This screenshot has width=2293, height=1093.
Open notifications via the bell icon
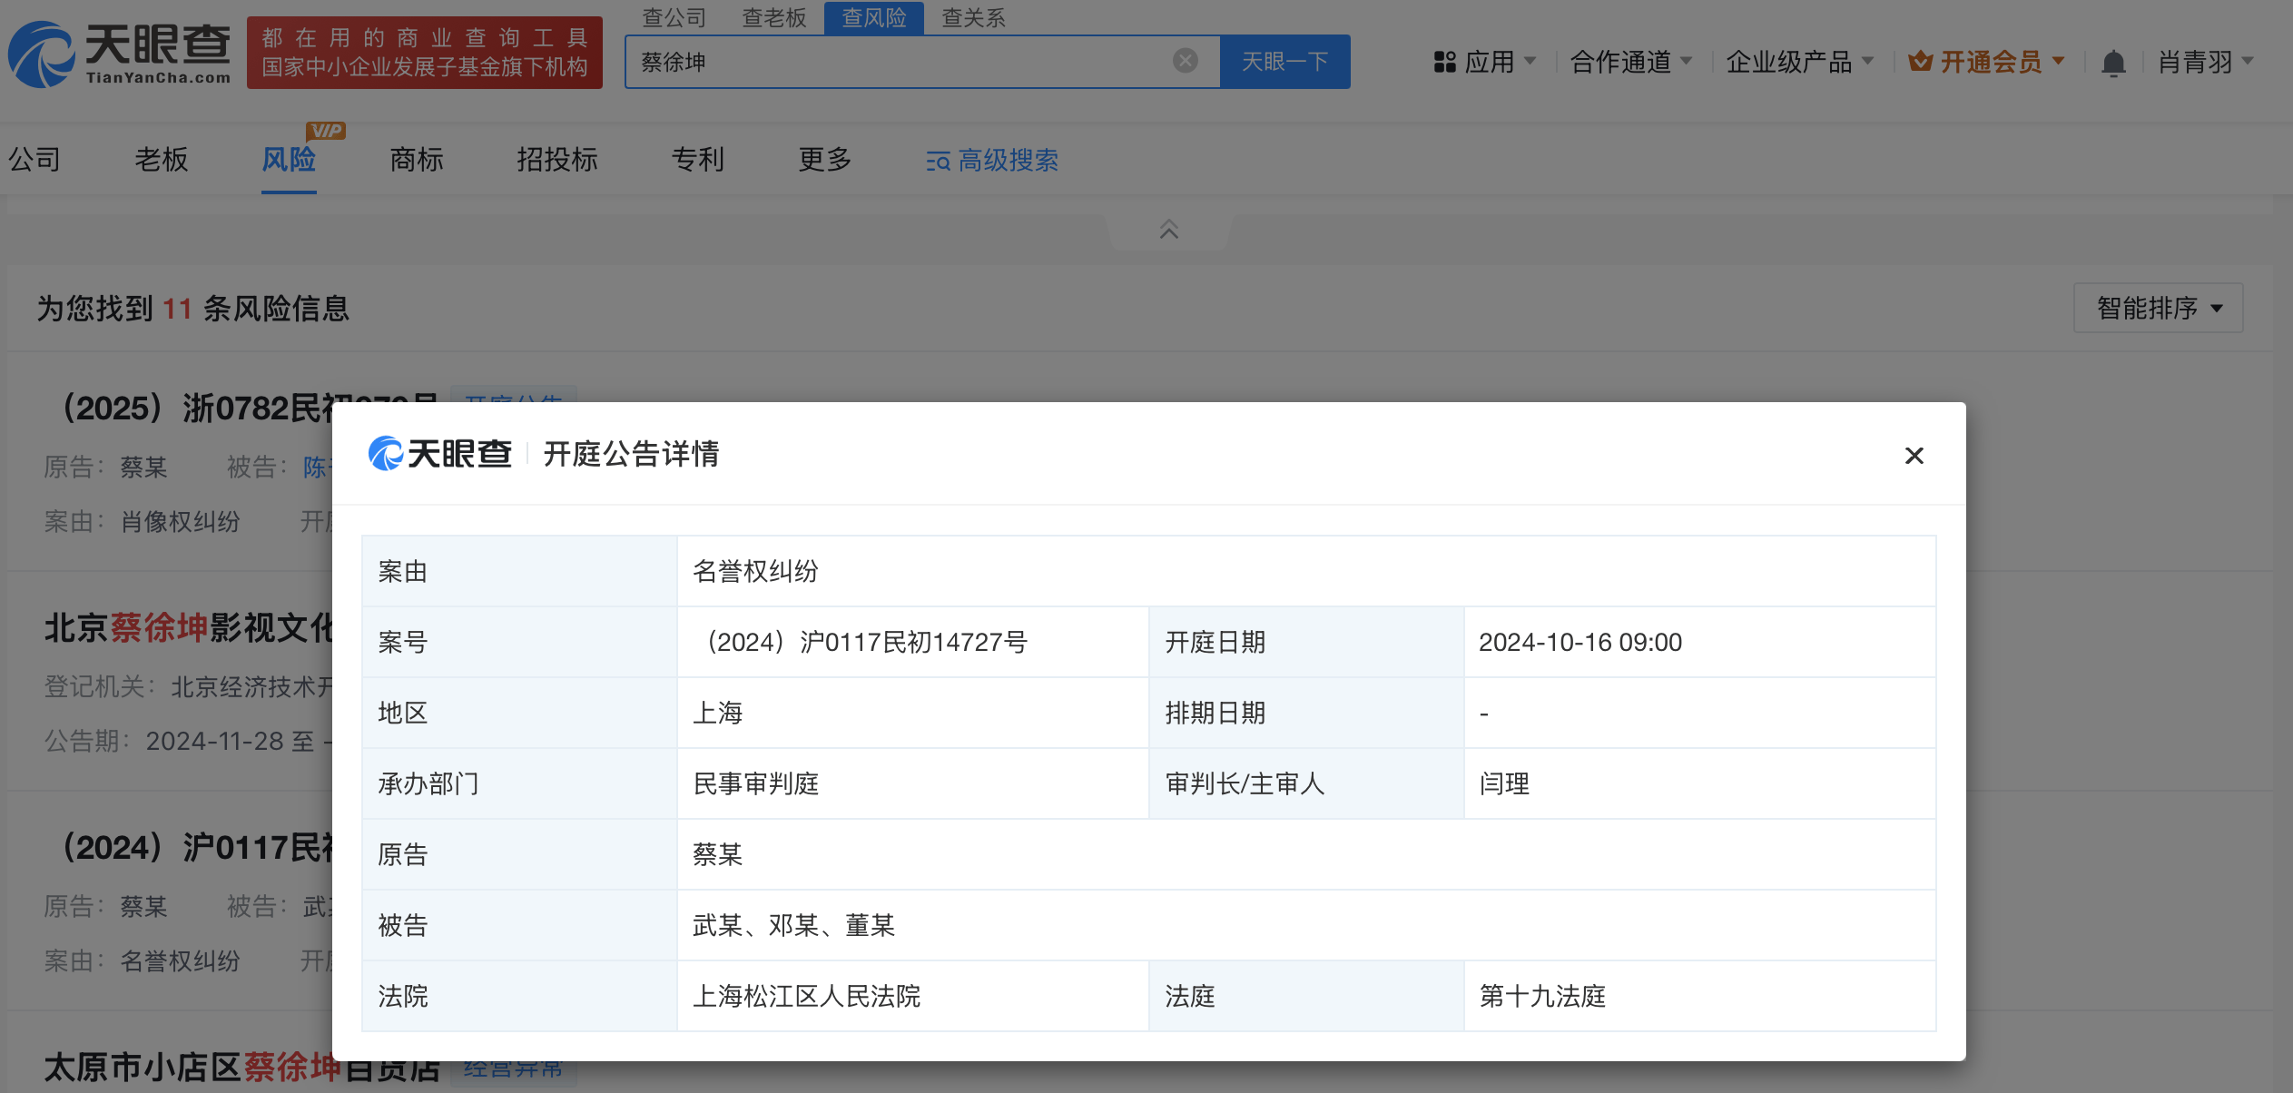(2114, 62)
